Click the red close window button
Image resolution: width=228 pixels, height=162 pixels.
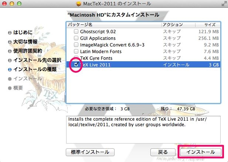point(4,4)
